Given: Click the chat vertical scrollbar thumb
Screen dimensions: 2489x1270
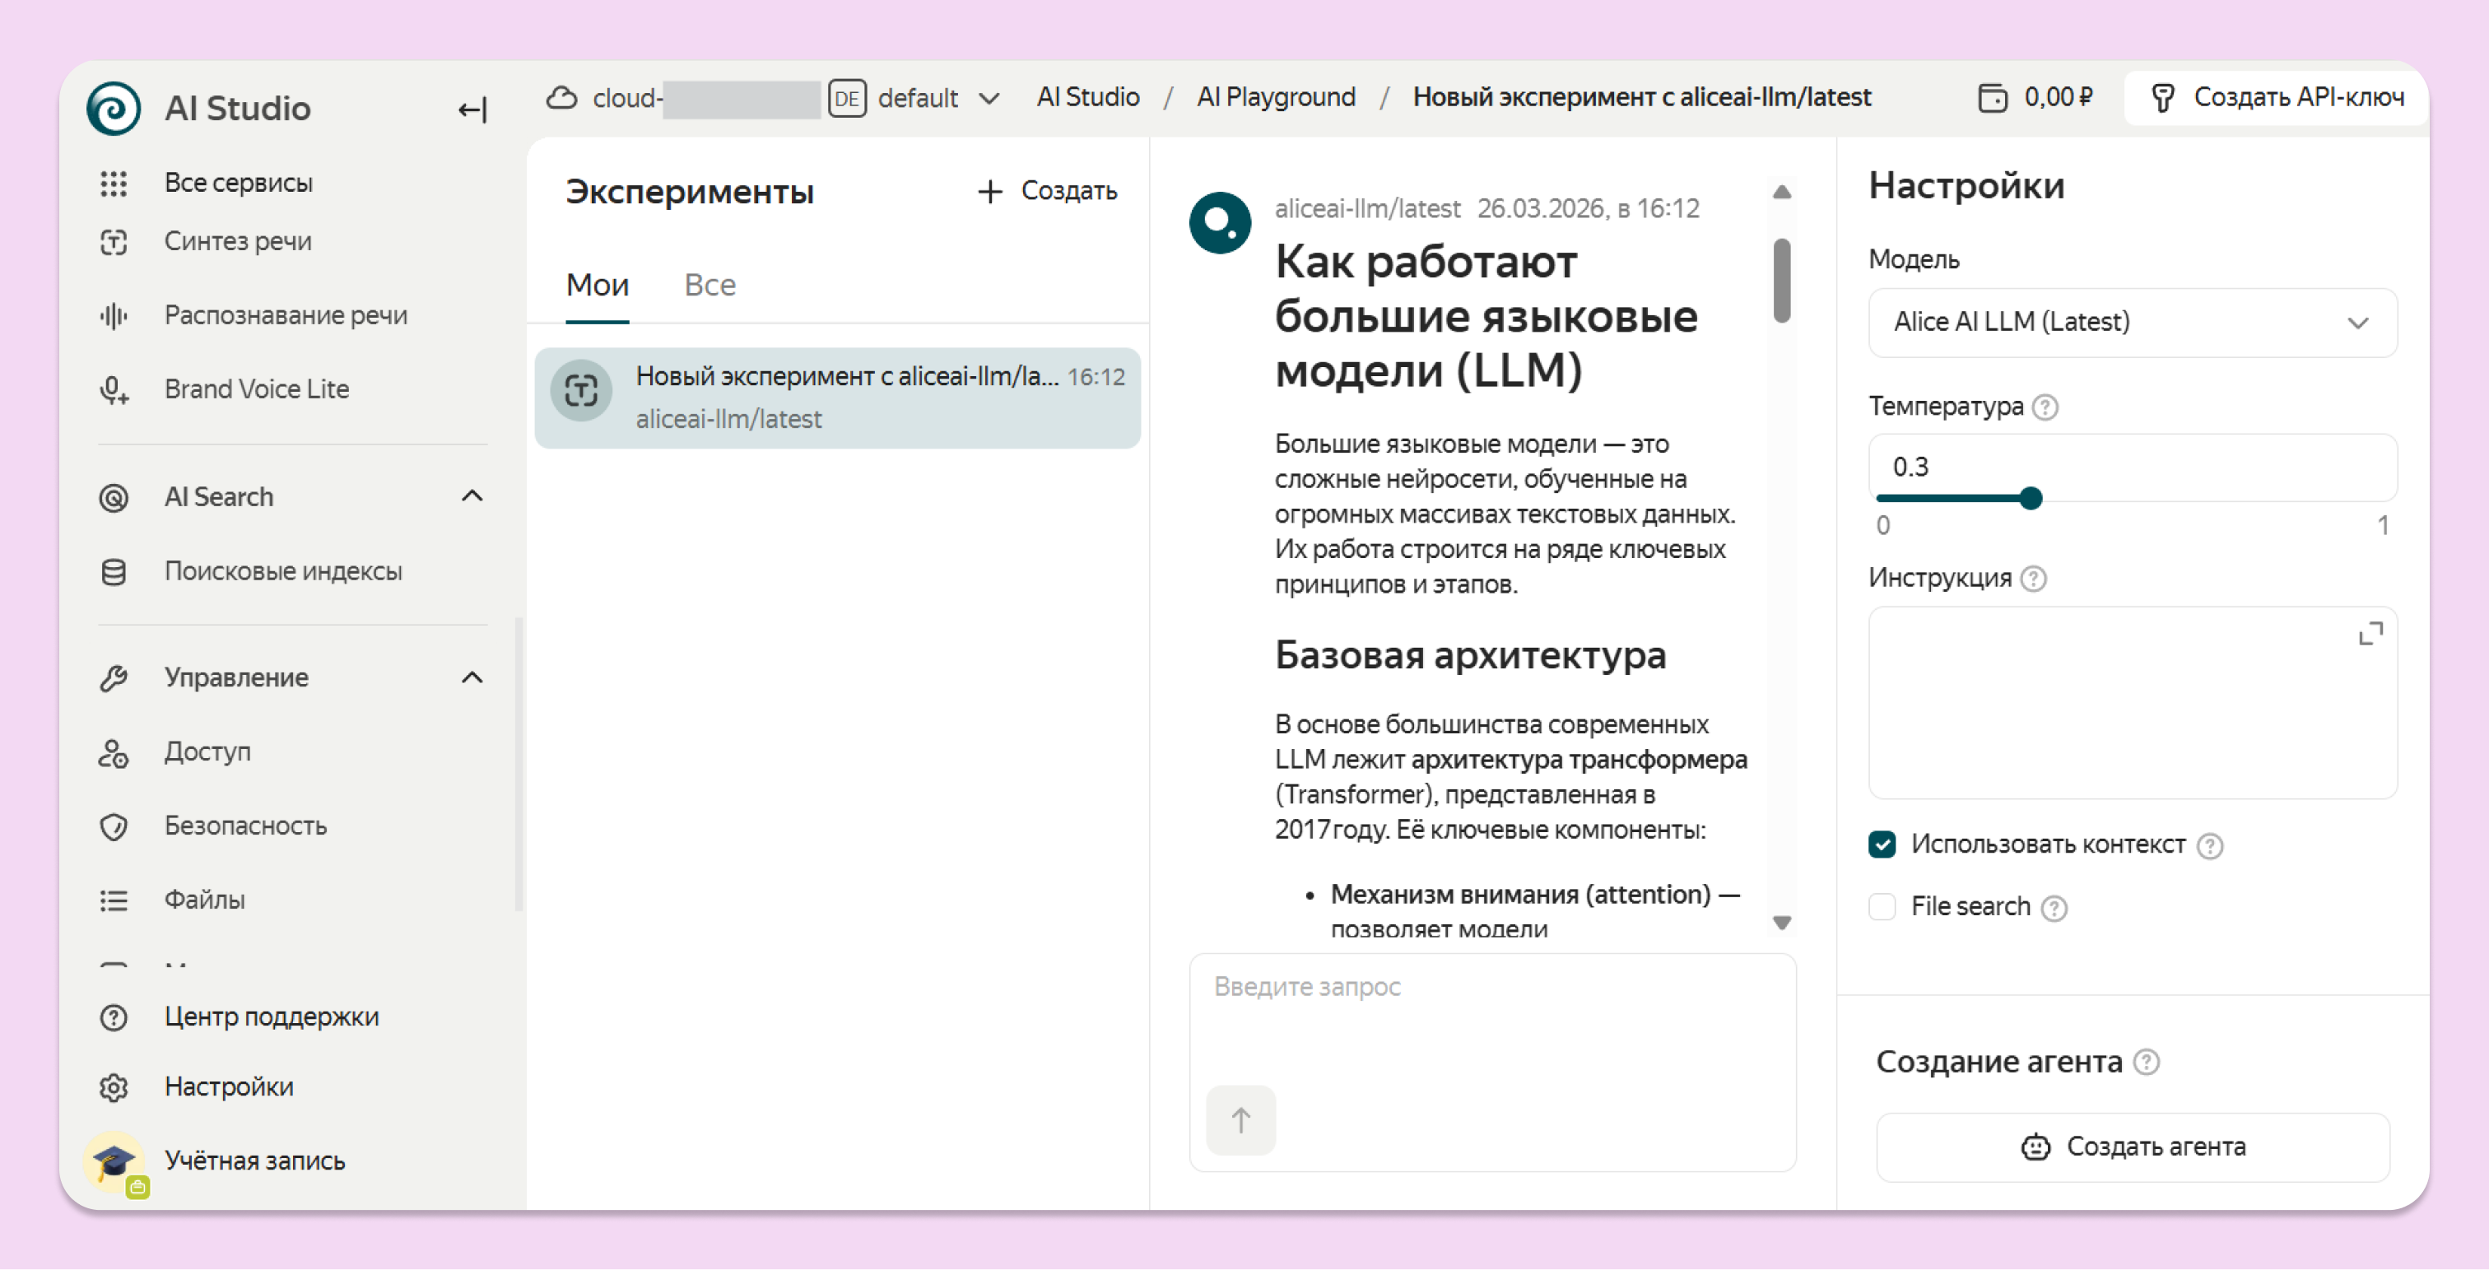Looking at the screenshot, I should pos(1782,281).
